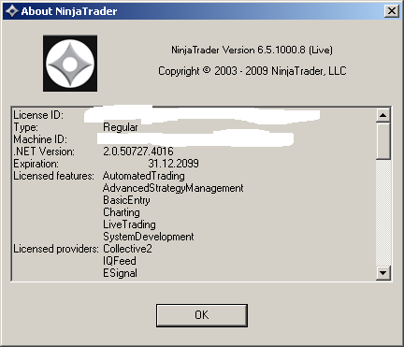Select the Charting feature line
The image size is (404, 347).
122,212
